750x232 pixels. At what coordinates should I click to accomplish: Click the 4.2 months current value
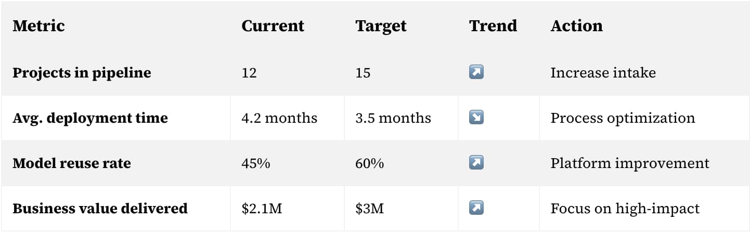[279, 118]
